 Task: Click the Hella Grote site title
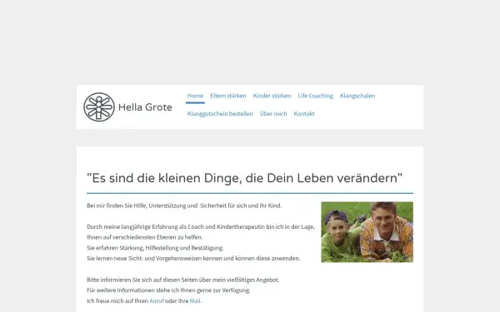(145, 107)
